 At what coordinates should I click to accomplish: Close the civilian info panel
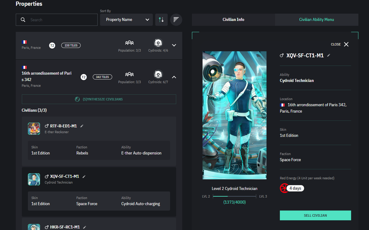[x=346, y=44]
